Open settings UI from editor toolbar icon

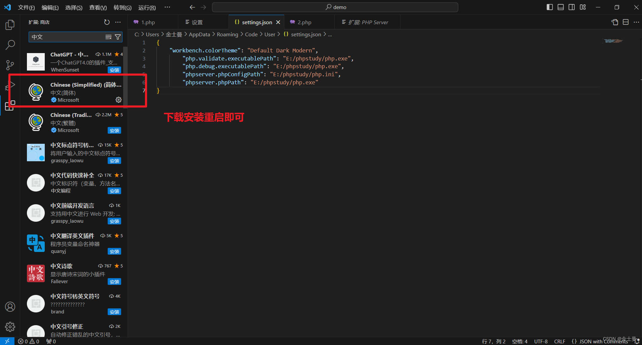pyautogui.click(x=615, y=22)
